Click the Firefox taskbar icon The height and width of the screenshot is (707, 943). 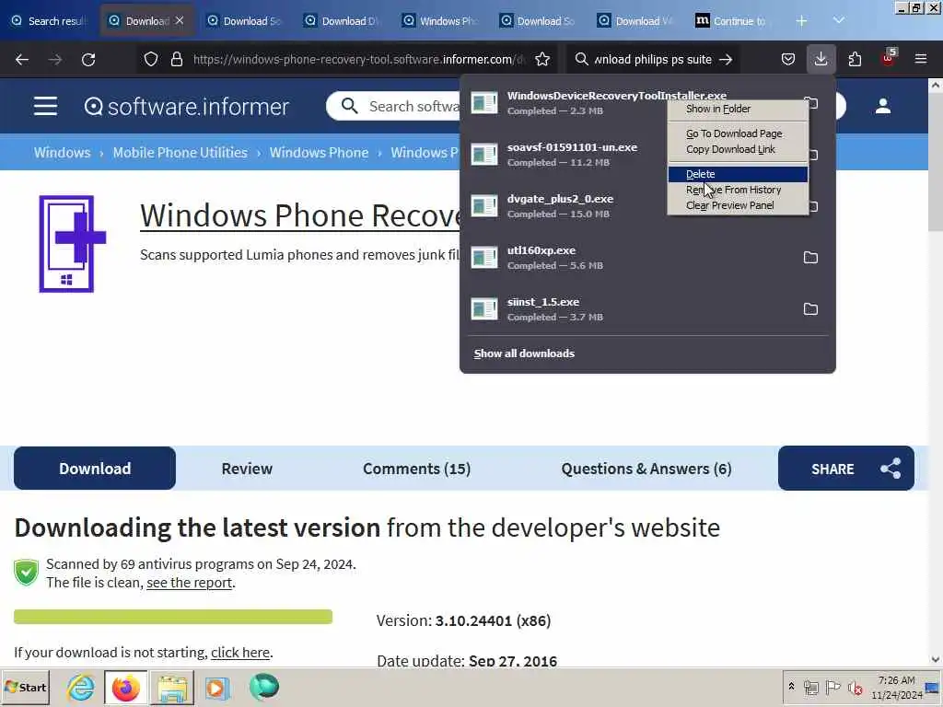125,687
